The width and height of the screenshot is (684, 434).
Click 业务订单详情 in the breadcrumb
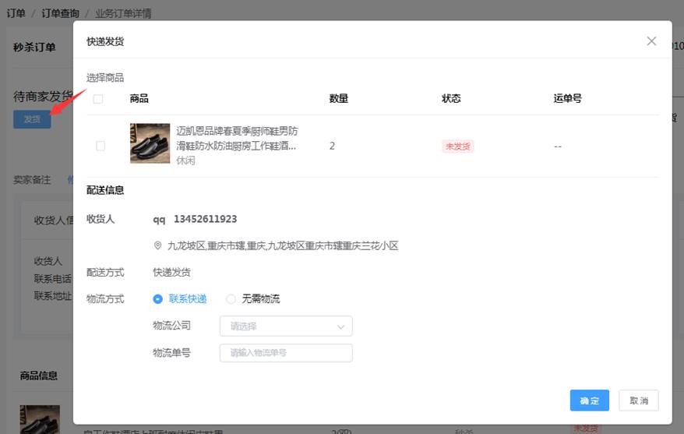pyautogui.click(x=123, y=13)
